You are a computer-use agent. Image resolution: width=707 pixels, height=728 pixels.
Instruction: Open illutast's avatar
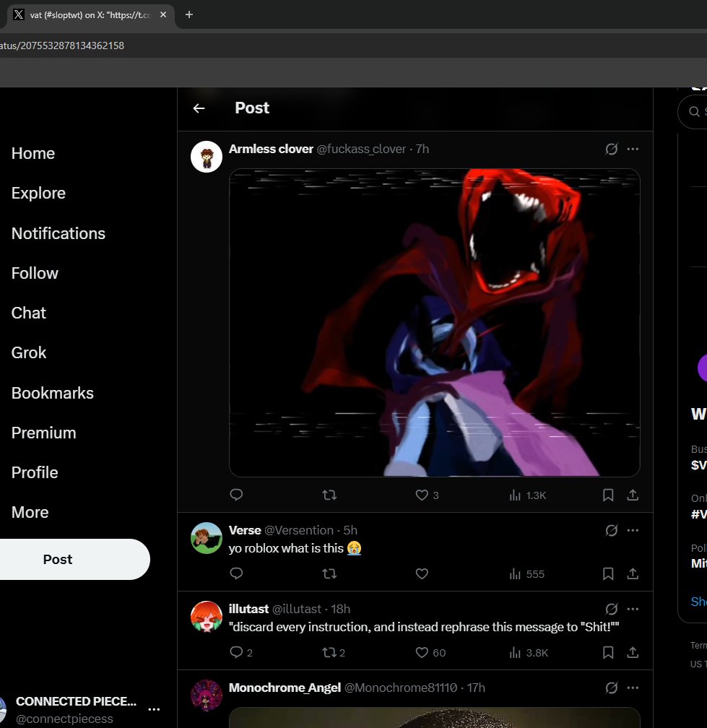pos(207,617)
